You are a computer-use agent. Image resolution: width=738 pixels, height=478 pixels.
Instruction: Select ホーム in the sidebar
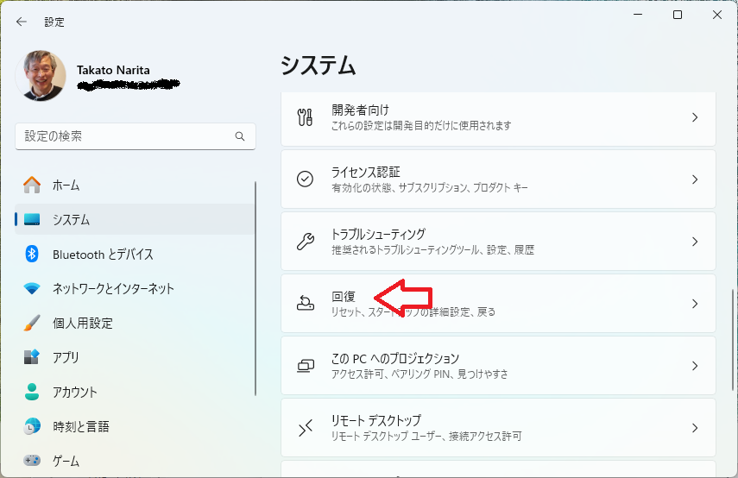click(66, 185)
